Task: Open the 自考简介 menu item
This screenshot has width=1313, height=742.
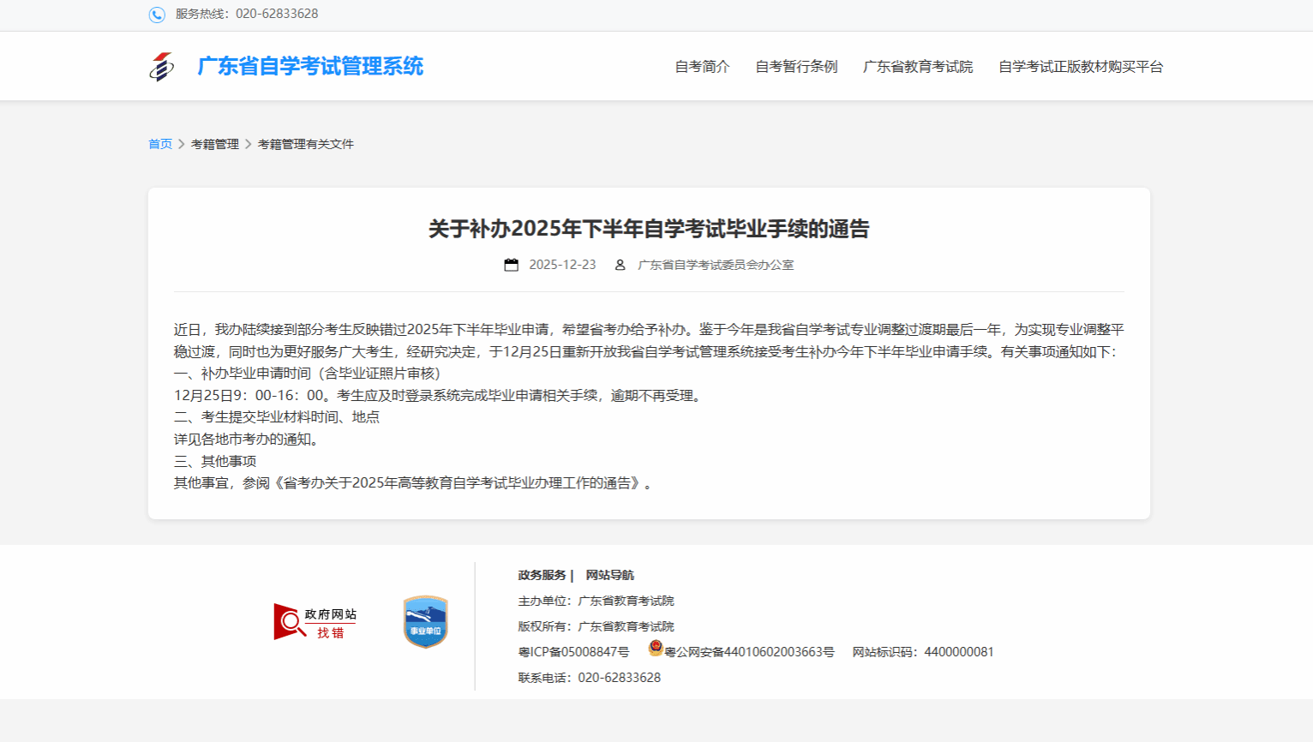Action: click(x=702, y=67)
